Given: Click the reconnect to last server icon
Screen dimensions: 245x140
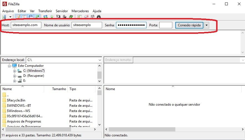Looking at the screenshot, I should coord(71,17).
